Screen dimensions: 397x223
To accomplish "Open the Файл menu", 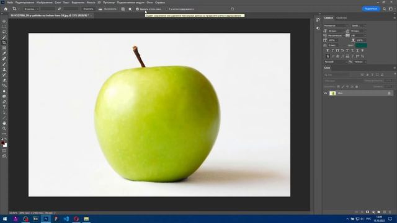I will click(10, 2).
